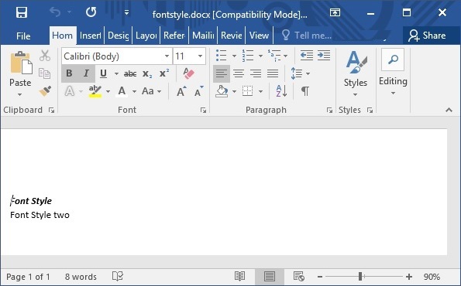The height and width of the screenshot is (286, 461).
Task: Sort the selection alphabetically
Action: [281, 91]
